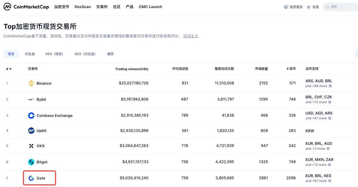This screenshot has height=187, width=358.
Task: Open the 加密货币 navigation menu
Action: (61, 7)
